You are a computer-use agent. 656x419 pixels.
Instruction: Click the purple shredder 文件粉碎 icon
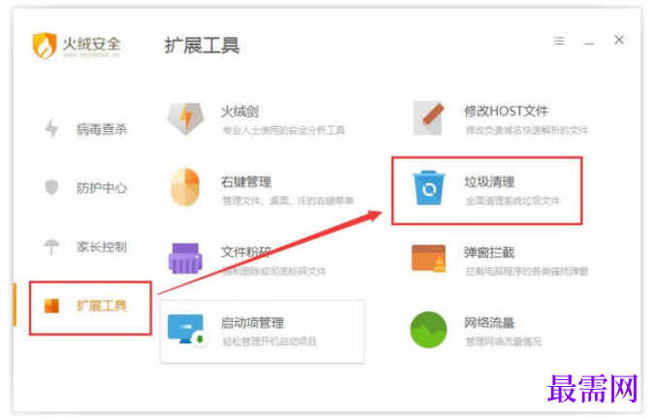point(185,258)
